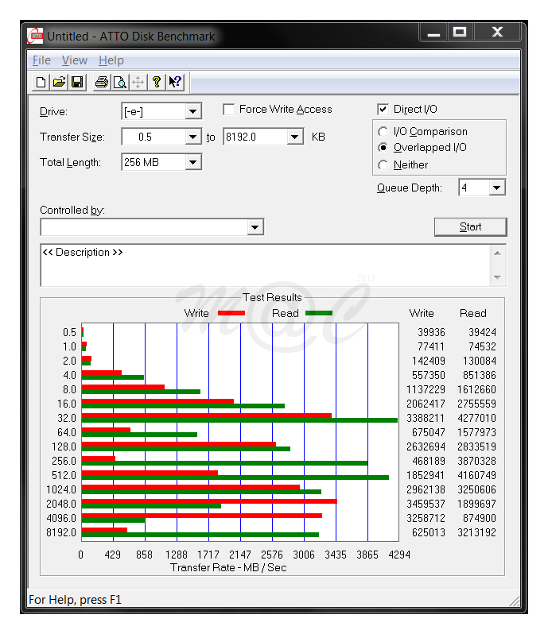
Task: Open the Queue Depth dropdown
Action: (497, 187)
